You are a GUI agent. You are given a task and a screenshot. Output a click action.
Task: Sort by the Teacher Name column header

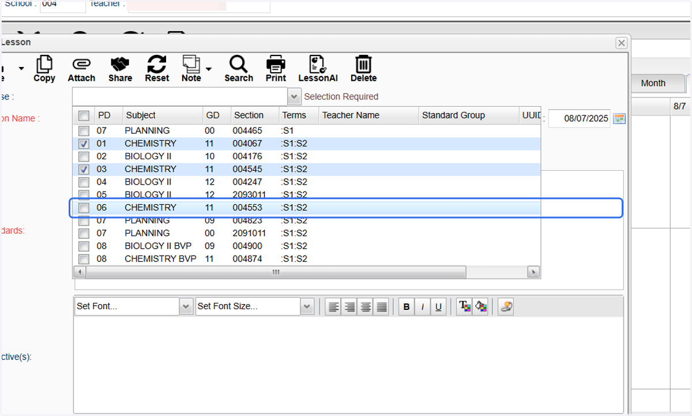(368, 115)
